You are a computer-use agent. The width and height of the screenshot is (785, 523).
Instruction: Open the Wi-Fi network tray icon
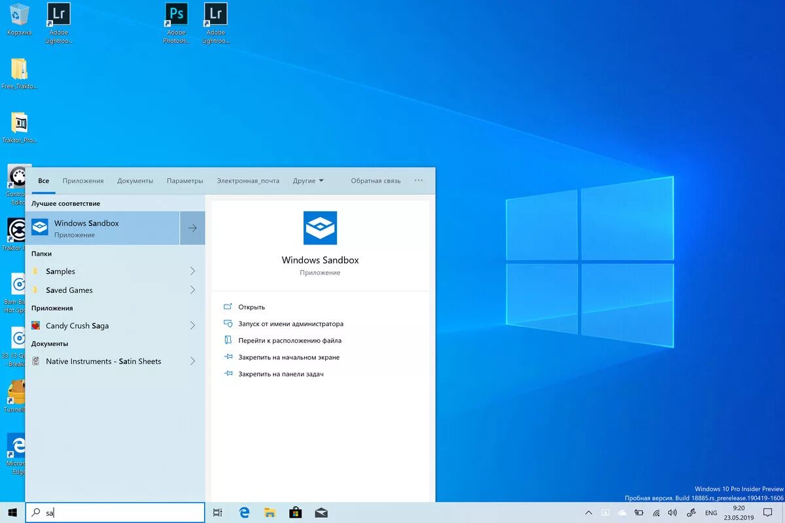pyautogui.click(x=656, y=513)
